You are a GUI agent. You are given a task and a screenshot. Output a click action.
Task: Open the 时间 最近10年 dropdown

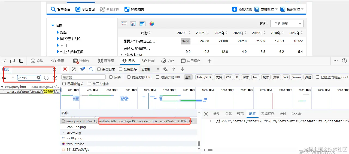click(287, 24)
